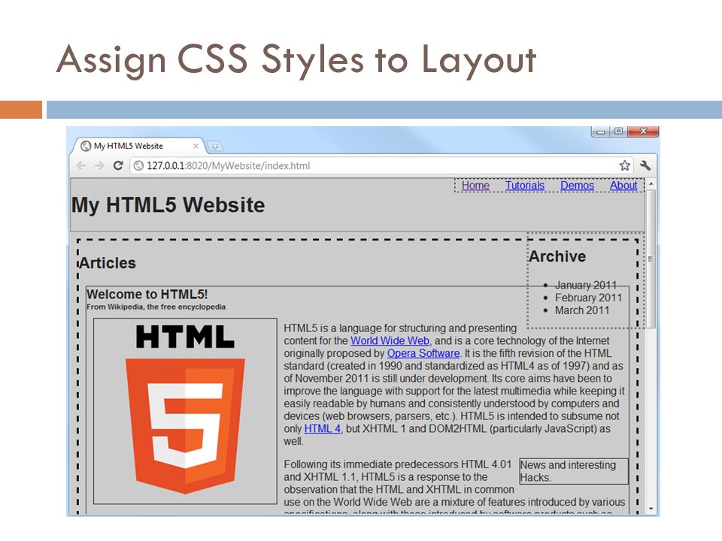The width and height of the screenshot is (722, 541).
Task: Follow the HTML 4 link
Action: [323, 429]
